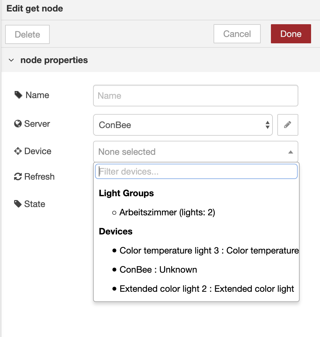The width and height of the screenshot is (320, 337).
Task: Collapse the device dropdown with the arrow
Action: tap(290, 152)
